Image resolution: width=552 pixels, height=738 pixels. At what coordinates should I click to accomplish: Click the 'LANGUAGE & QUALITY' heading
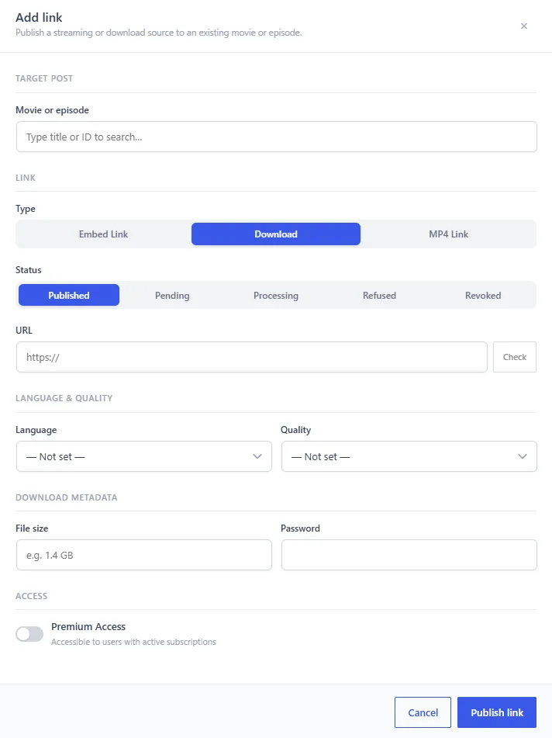64,397
